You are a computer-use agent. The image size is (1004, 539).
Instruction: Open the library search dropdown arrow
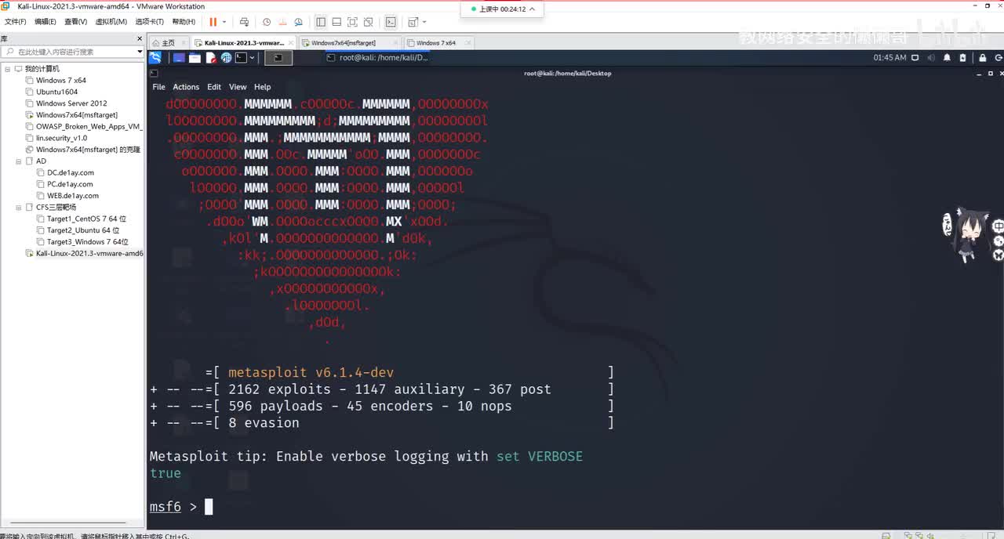point(140,52)
